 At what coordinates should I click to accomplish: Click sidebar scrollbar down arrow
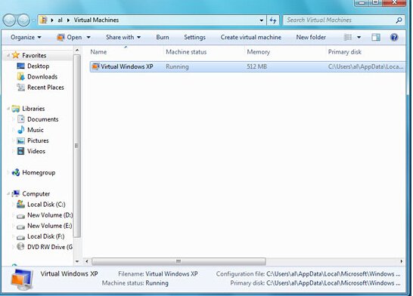point(77,261)
